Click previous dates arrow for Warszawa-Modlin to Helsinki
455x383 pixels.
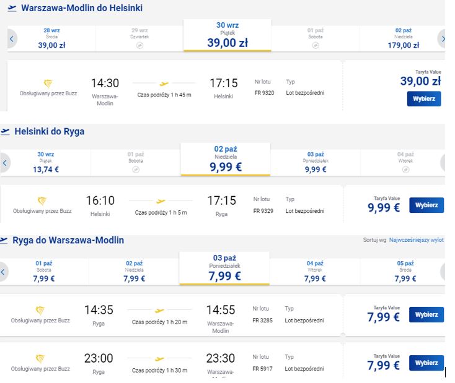tap(12, 38)
